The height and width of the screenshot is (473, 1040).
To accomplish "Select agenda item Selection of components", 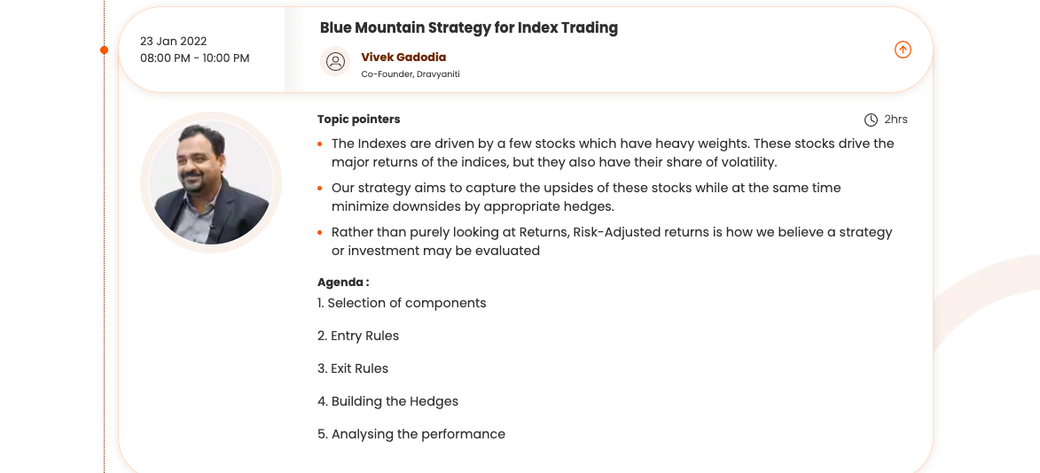I will (402, 303).
